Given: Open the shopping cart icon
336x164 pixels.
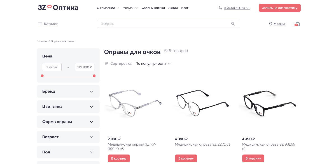Looking at the screenshot, I should (x=297, y=24).
